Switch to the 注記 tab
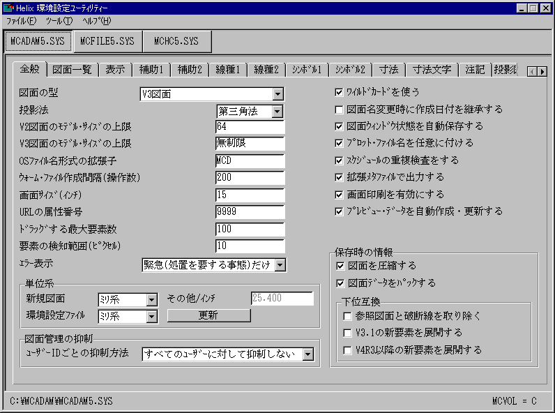 (475, 70)
